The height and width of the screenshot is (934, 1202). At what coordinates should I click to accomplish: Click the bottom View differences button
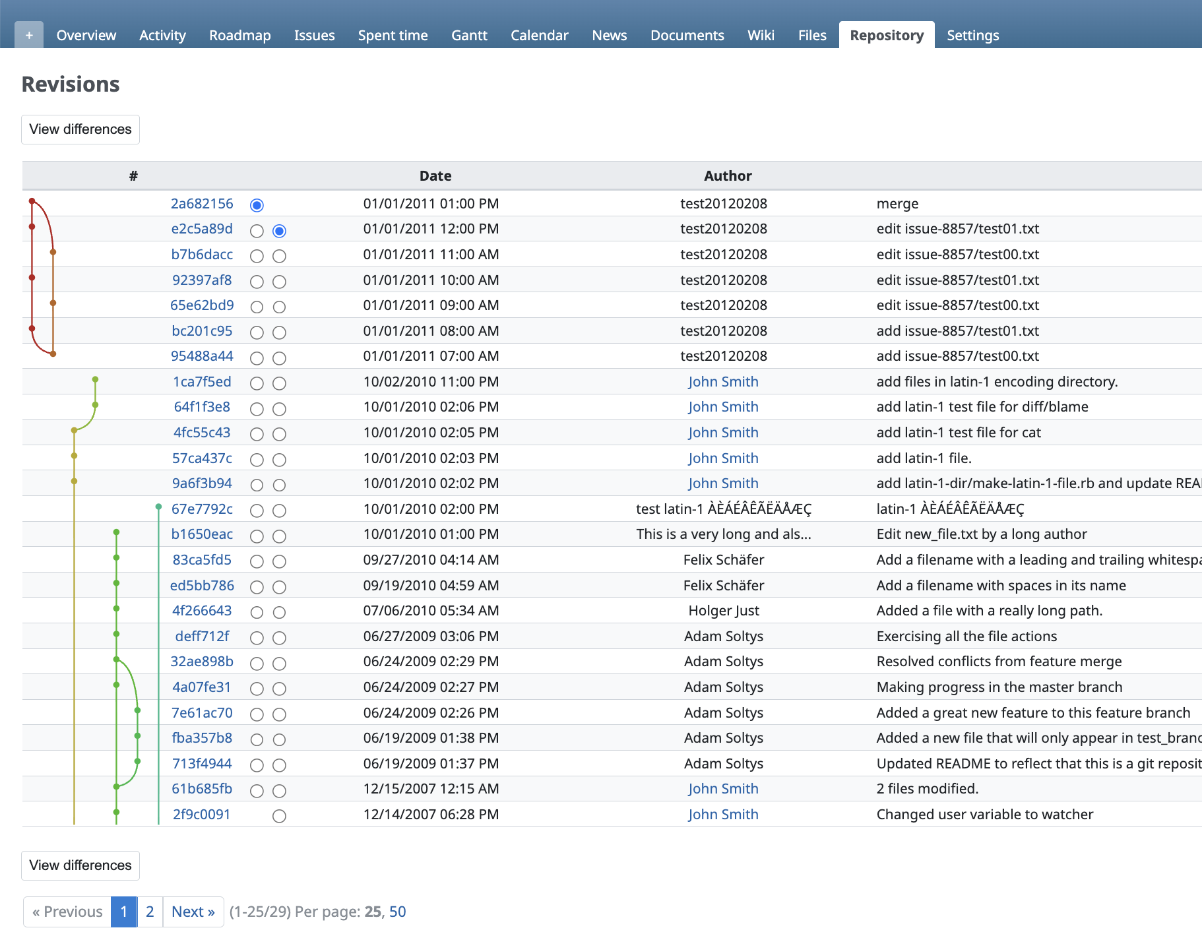[x=80, y=865]
